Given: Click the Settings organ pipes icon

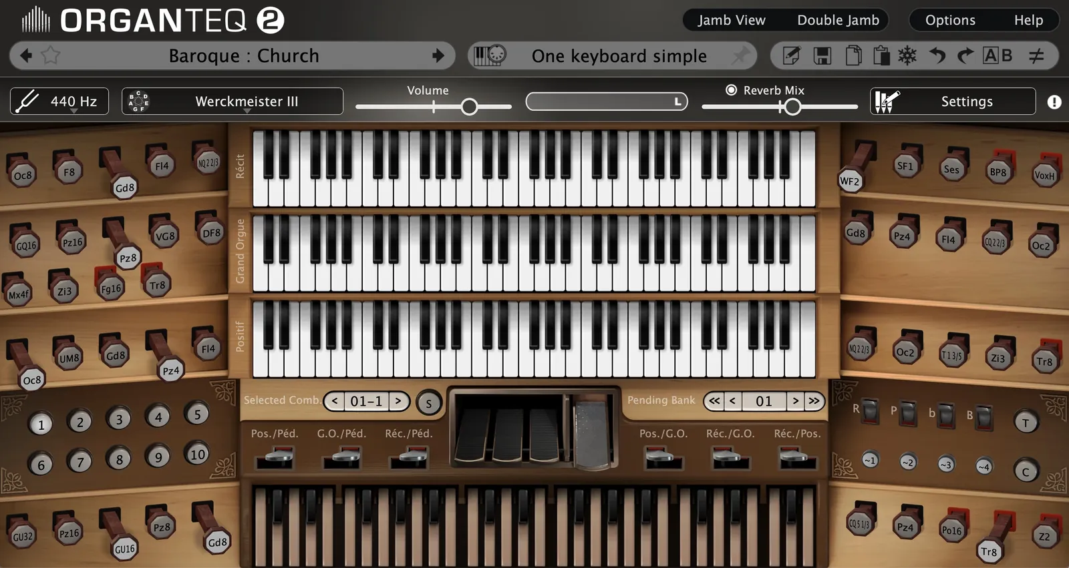Looking at the screenshot, I should click(887, 101).
